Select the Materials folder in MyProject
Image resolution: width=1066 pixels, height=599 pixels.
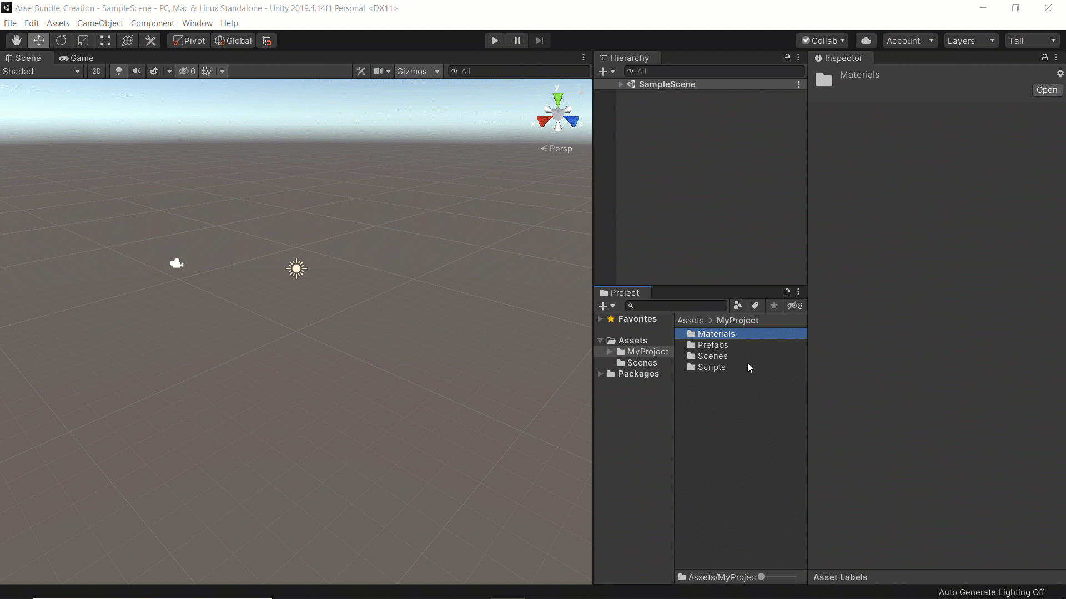pyautogui.click(x=716, y=333)
